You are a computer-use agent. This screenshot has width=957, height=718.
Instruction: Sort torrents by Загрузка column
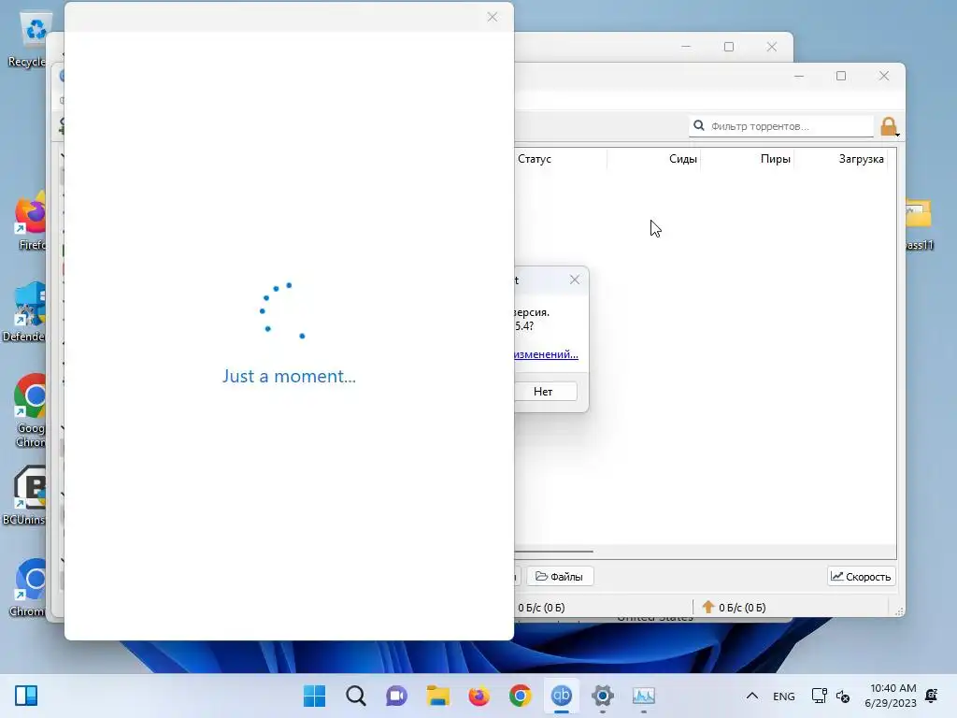pyautogui.click(x=861, y=159)
